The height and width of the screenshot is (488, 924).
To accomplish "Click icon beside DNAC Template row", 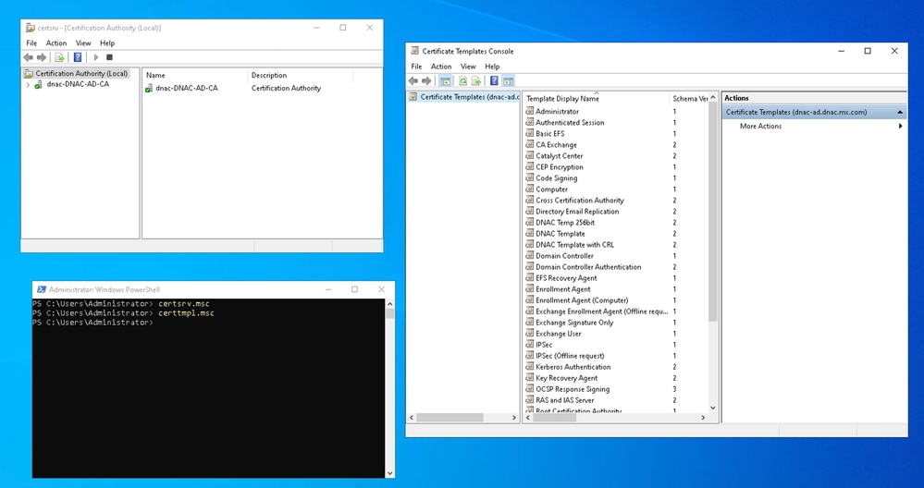I will [x=530, y=234].
